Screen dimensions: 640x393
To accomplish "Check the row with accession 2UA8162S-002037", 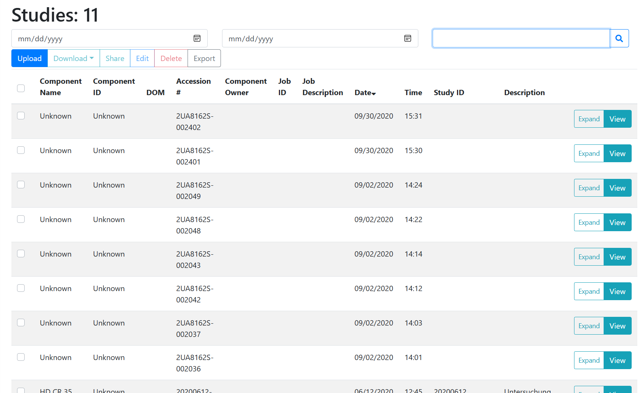I will tap(21, 323).
